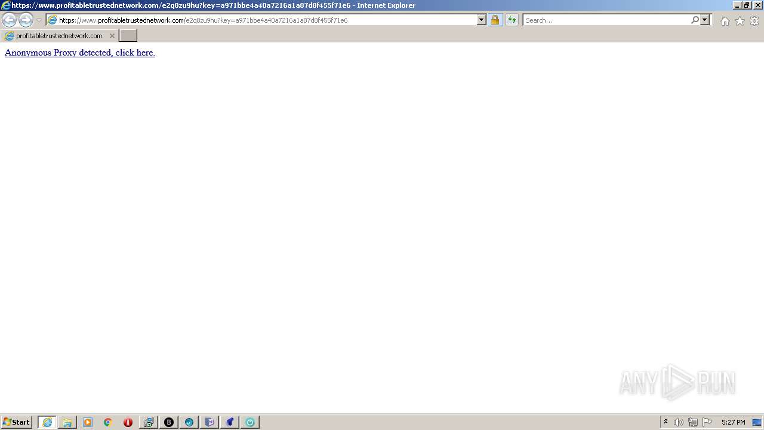This screenshot has width=764, height=430.
Task: Click into the Search box
Action: (x=606, y=20)
